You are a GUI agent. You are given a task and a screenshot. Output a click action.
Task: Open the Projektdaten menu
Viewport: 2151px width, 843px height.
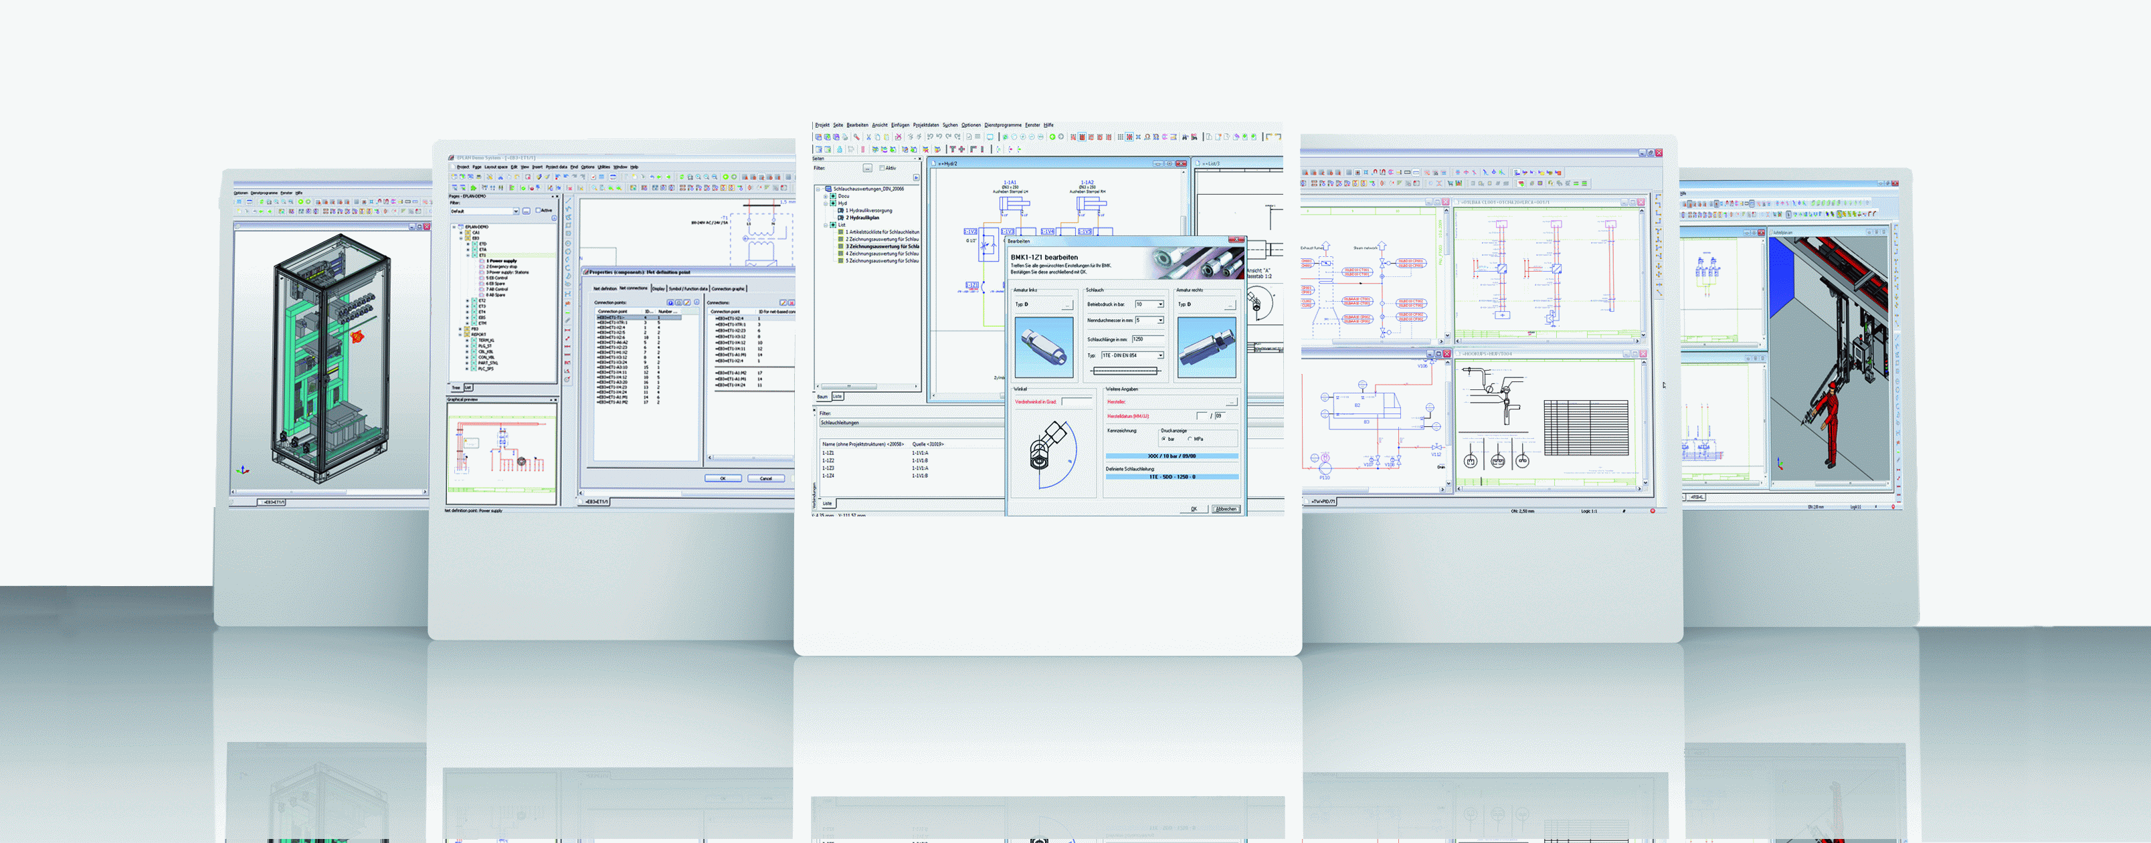click(x=925, y=125)
